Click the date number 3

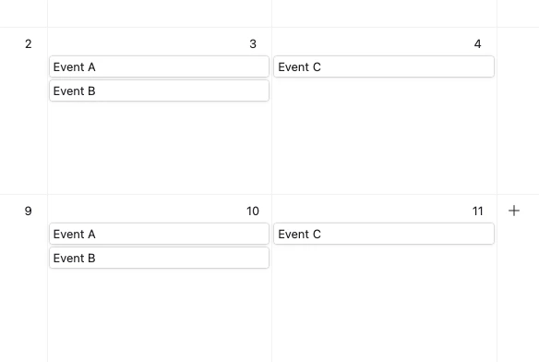253,43
